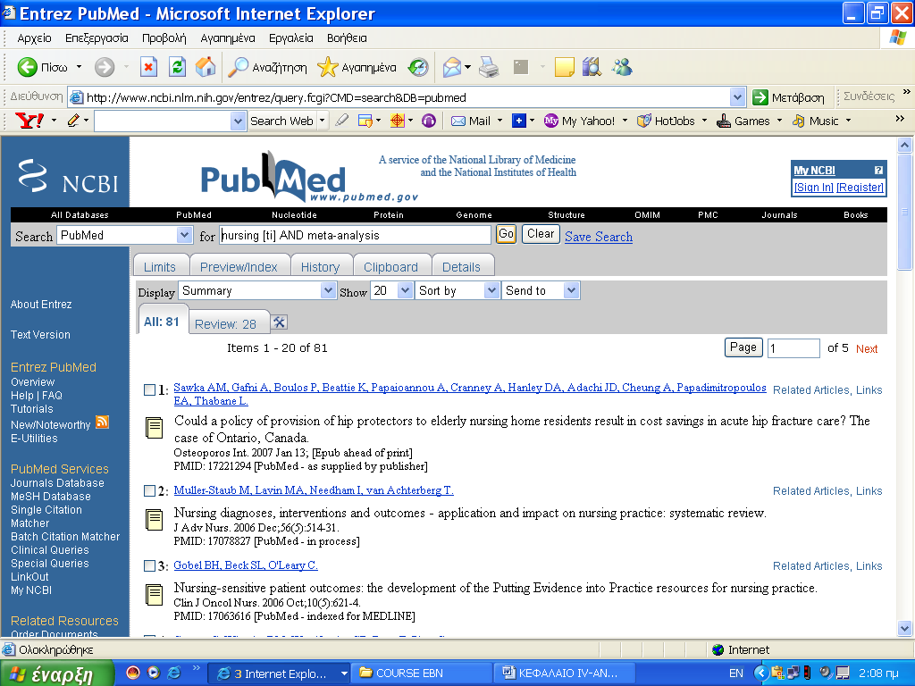Switch to the History tab
The width and height of the screenshot is (915, 686).
click(321, 266)
